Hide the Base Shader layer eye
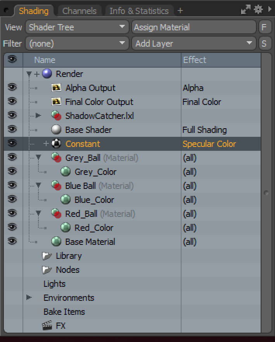 [12, 129]
